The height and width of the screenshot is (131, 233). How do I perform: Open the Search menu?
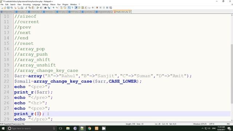pos(13,4)
